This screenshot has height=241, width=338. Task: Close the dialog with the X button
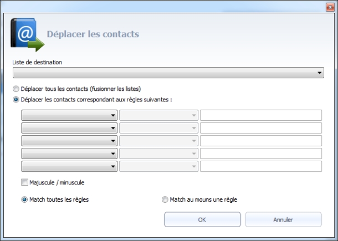pyautogui.click(x=327, y=7)
